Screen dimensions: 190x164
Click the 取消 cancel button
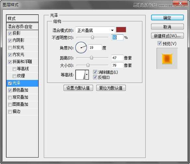point(167,27)
